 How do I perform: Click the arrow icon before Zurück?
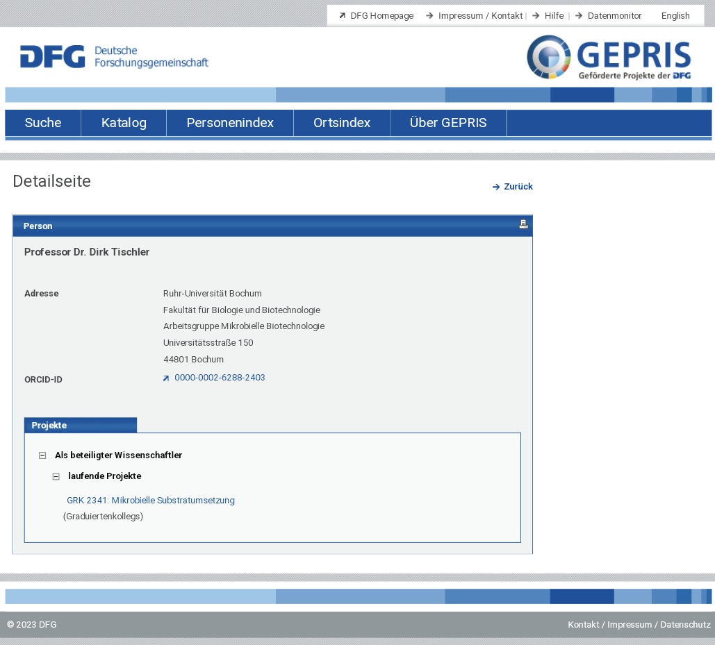tap(496, 187)
